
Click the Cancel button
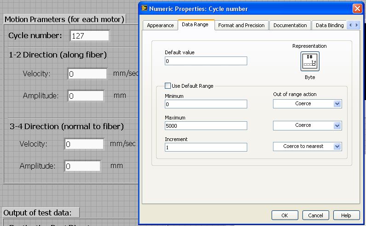[315, 215]
